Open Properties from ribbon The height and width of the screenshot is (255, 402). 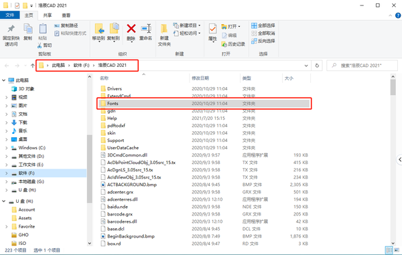coord(212,33)
